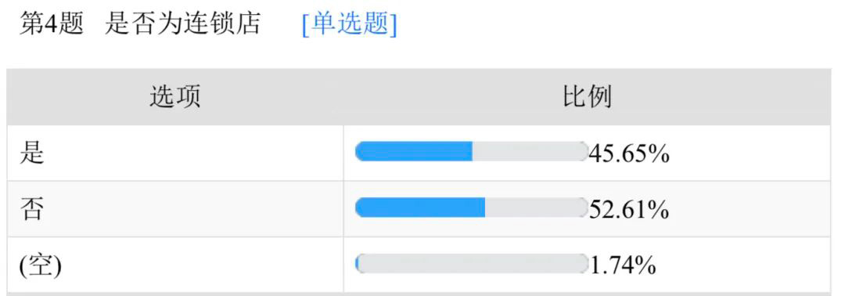This screenshot has width=845, height=296.
Task: Click the 45.65% percentage value
Action: 629,154
